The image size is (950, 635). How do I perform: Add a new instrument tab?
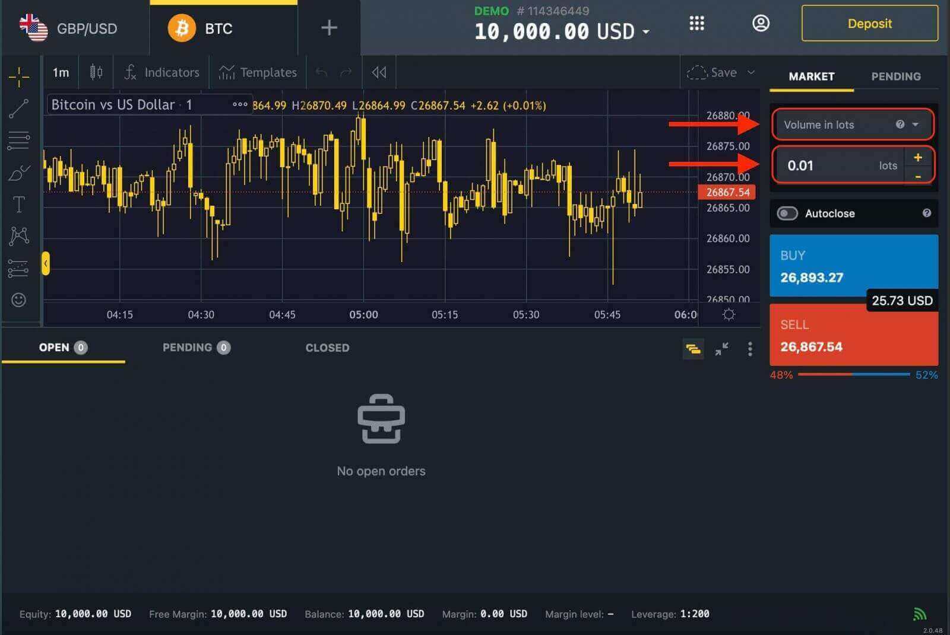coord(329,28)
